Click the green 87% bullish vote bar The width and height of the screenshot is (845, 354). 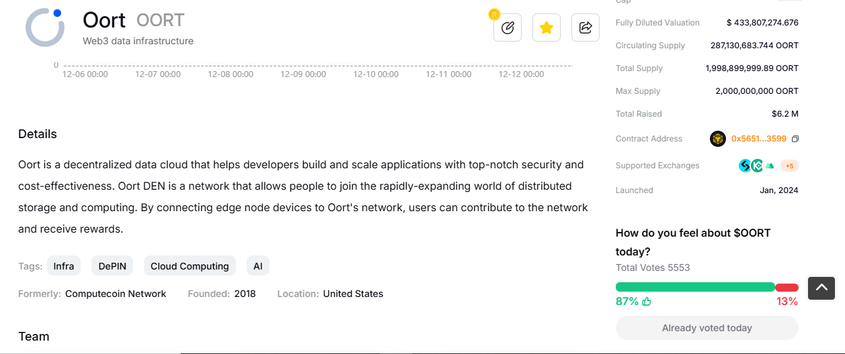[695, 287]
